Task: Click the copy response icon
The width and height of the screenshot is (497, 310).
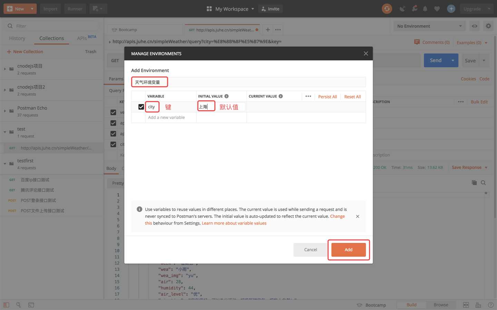Action: click(474, 183)
